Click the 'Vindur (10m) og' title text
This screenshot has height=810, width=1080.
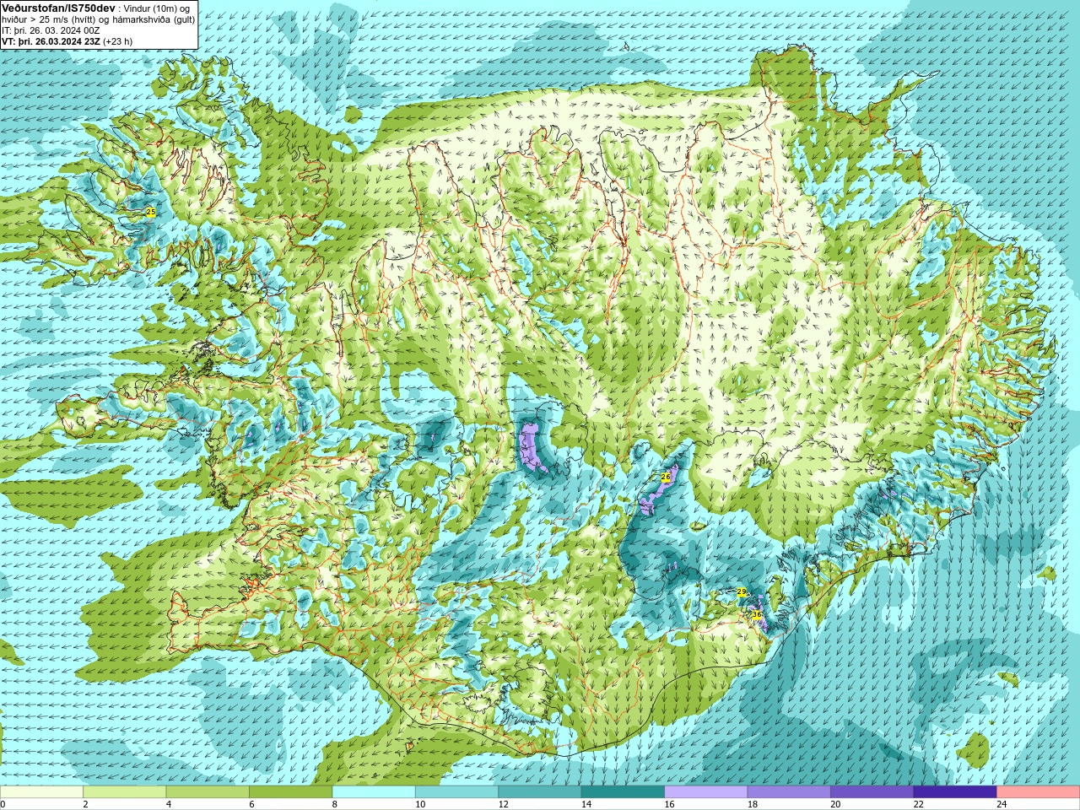(x=156, y=8)
